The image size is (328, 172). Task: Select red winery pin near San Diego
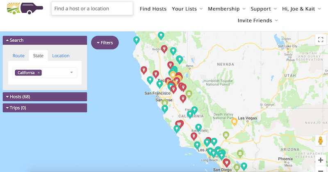tap(226, 163)
